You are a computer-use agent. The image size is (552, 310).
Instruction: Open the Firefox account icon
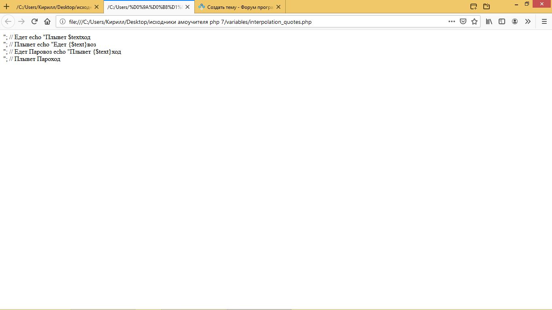point(515,21)
